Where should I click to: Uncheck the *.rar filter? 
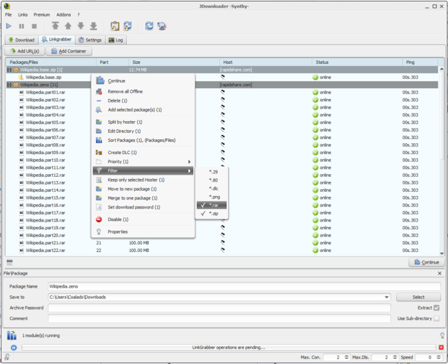pos(212,205)
